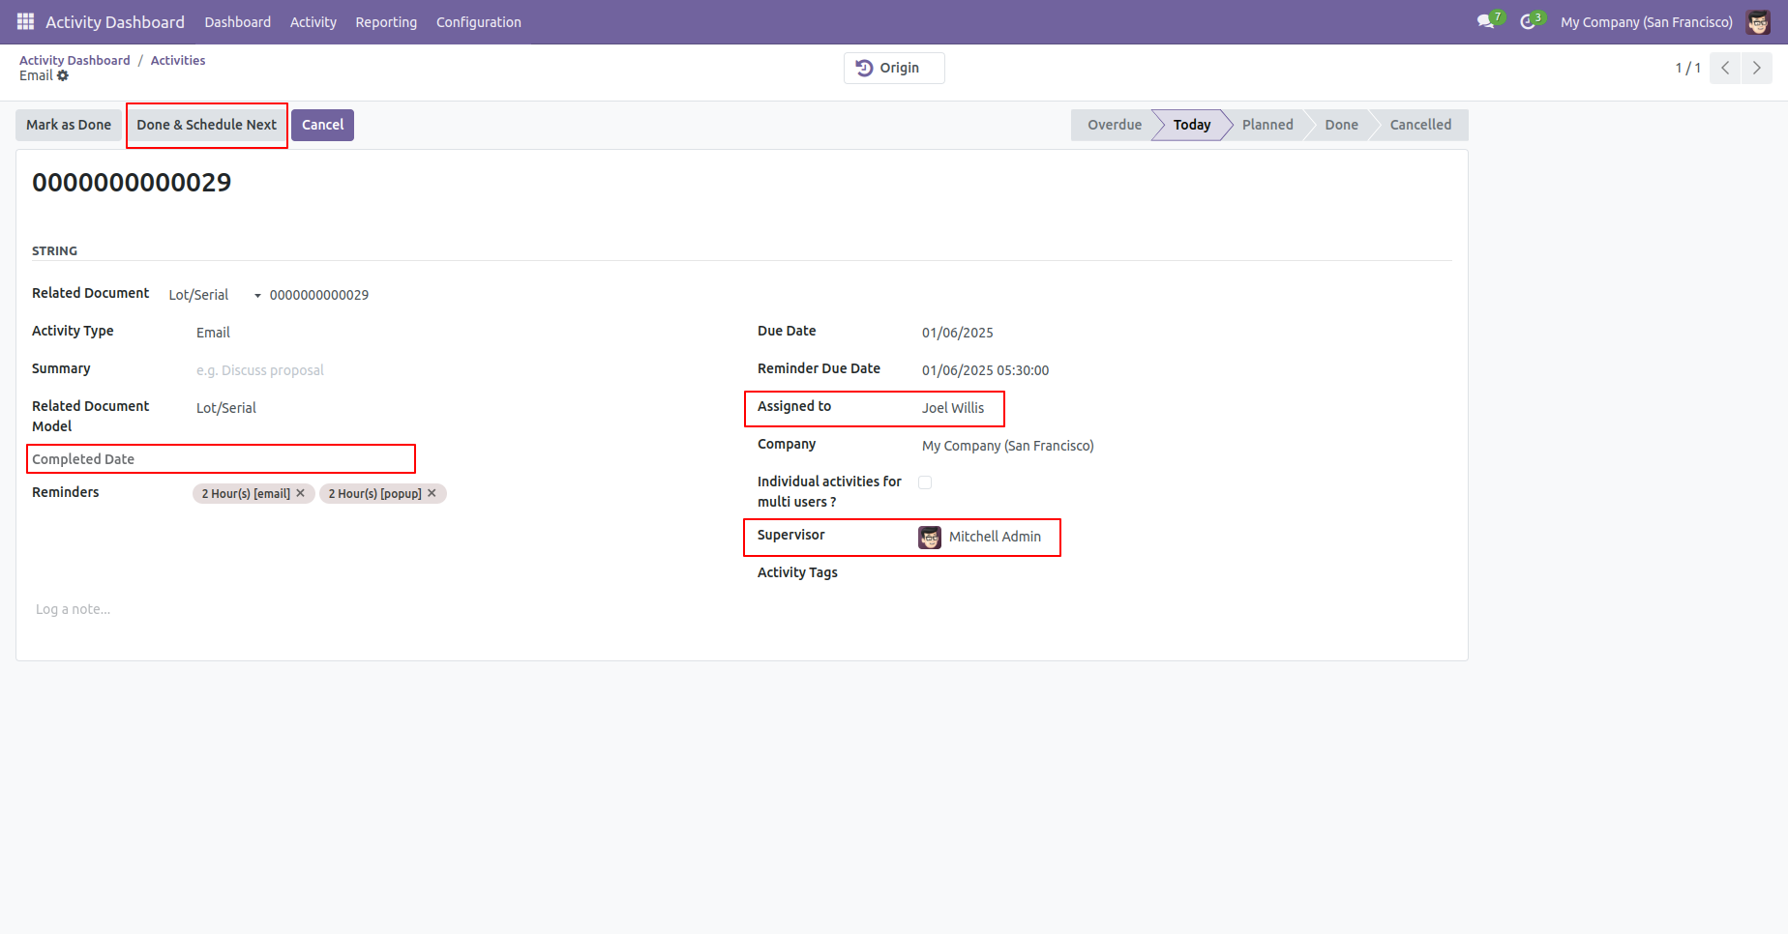
Task: Set status to Done in status bar
Action: [1341, 125]
